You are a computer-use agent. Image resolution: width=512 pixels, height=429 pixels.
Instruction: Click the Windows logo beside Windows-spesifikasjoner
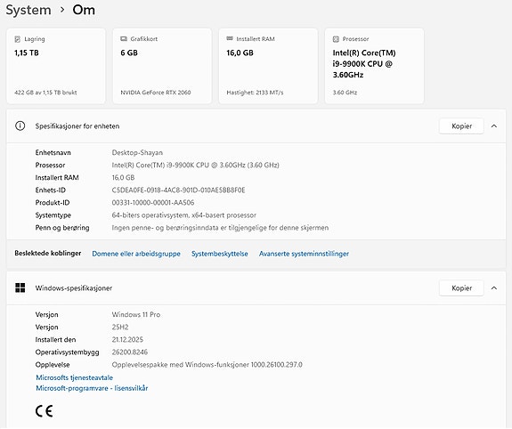point(20,287)
